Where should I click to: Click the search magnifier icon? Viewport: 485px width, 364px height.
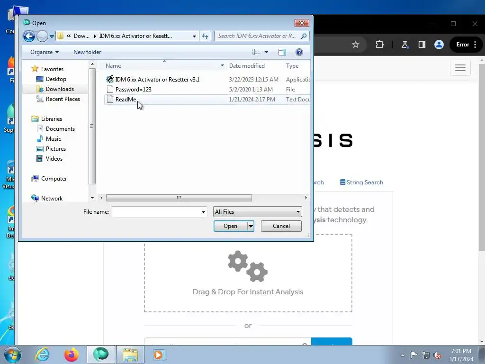(x=304, y=36)
